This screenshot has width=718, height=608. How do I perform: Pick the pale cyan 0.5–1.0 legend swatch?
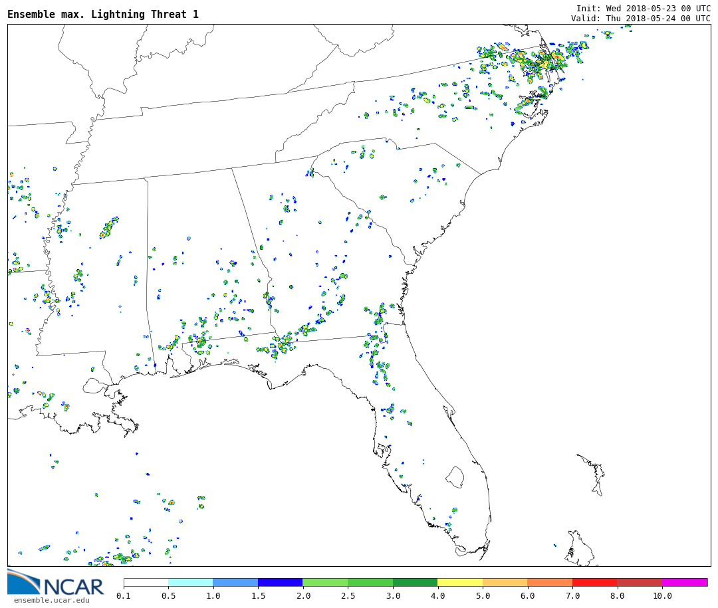(190, 583)
